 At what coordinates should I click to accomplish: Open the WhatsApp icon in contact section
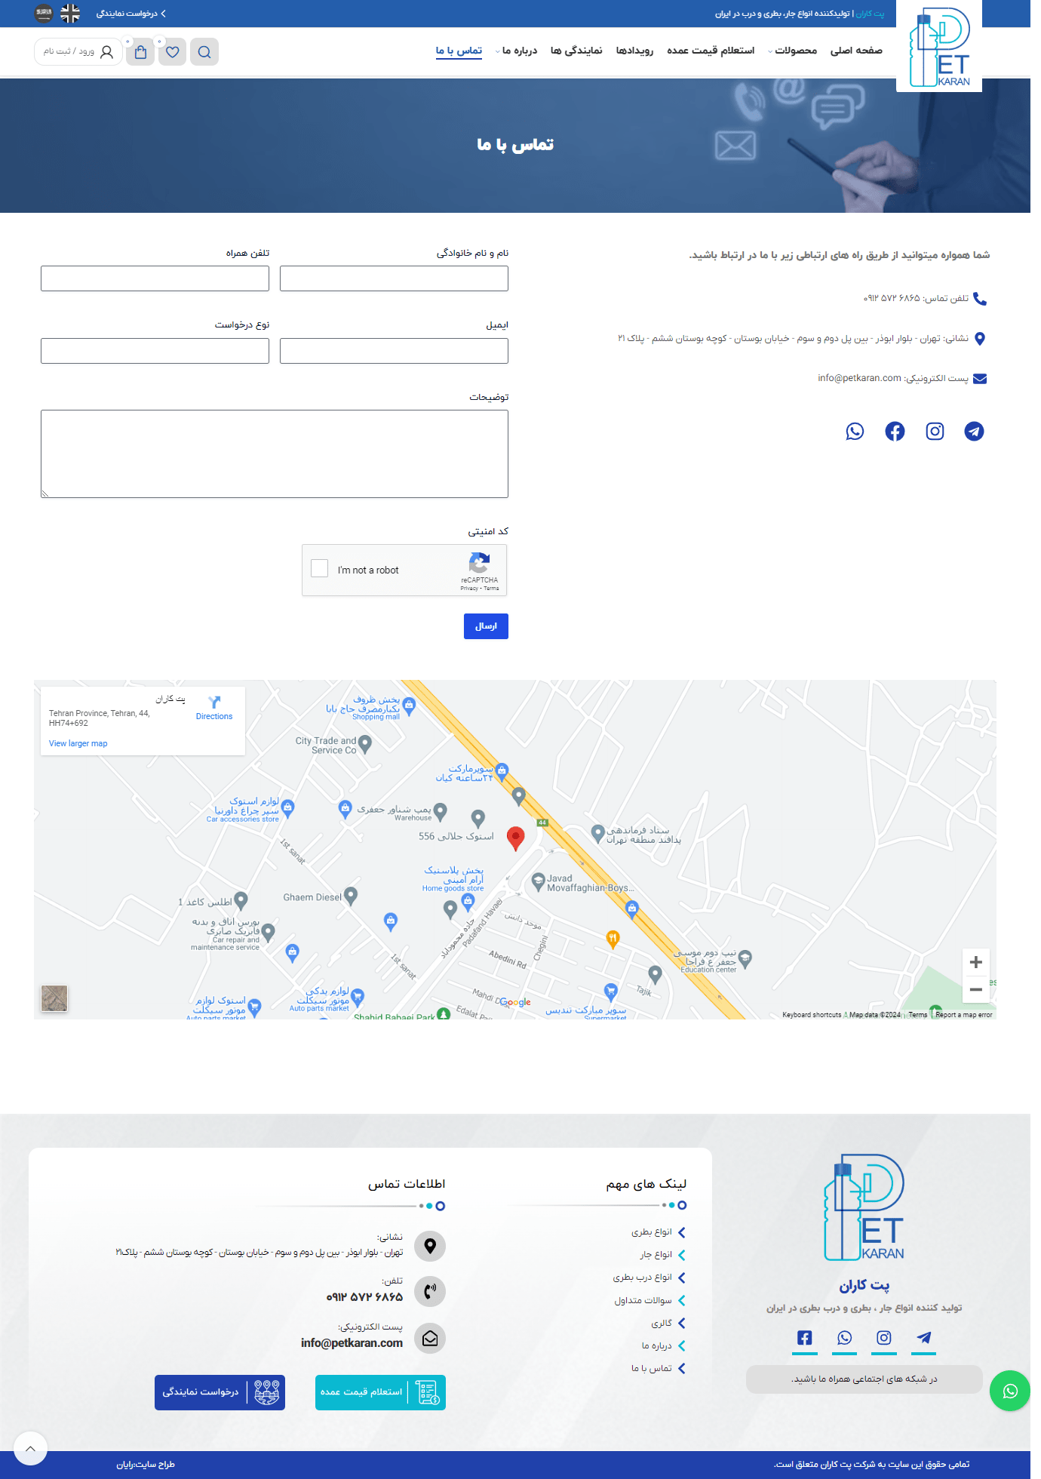coord(855,432)
